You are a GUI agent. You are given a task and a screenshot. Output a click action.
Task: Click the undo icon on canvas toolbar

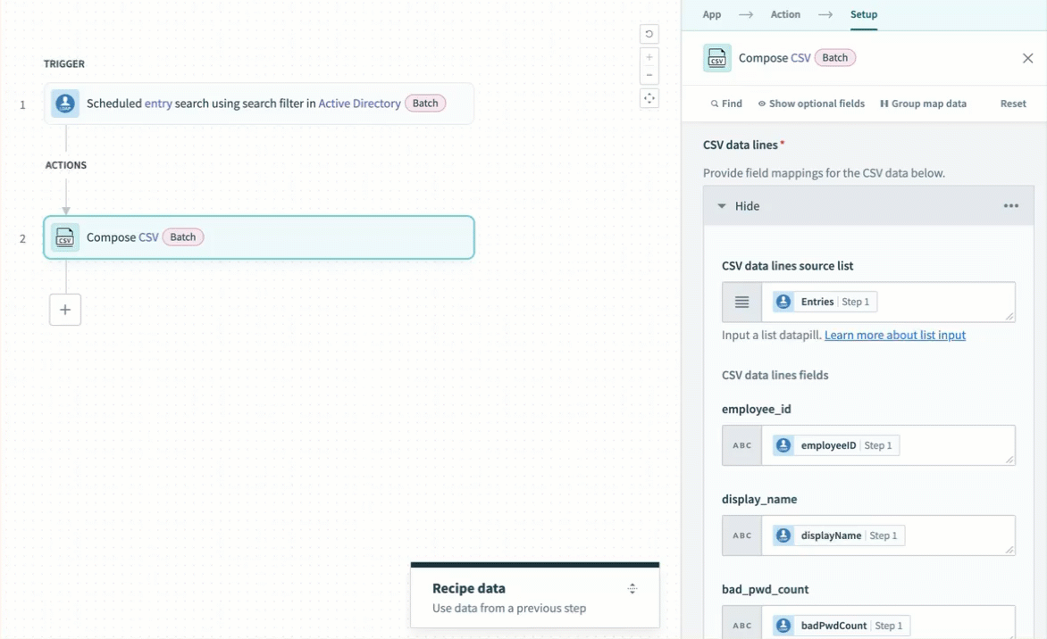[x=649, y=35]
